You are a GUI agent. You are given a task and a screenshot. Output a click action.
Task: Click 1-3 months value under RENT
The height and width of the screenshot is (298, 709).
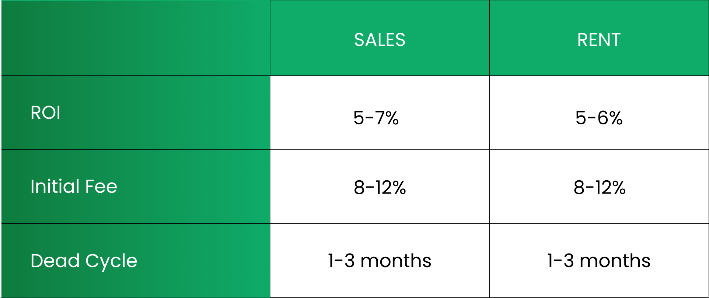pos(599,260)
